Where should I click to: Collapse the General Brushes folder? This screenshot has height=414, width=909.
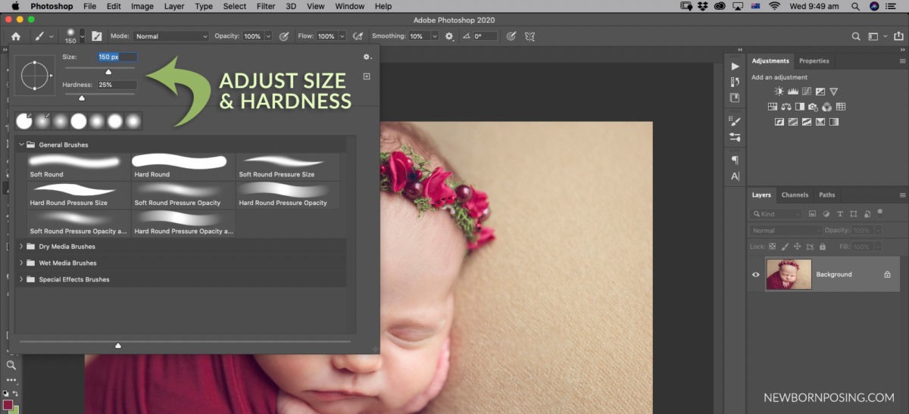point(21,145)
